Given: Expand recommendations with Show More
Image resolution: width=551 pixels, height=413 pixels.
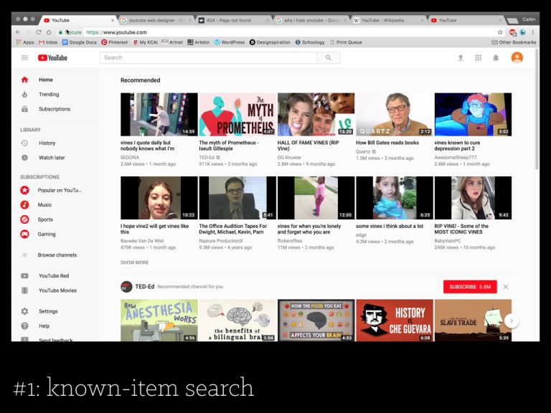Looking at the screenshot, I should point(134,262).
